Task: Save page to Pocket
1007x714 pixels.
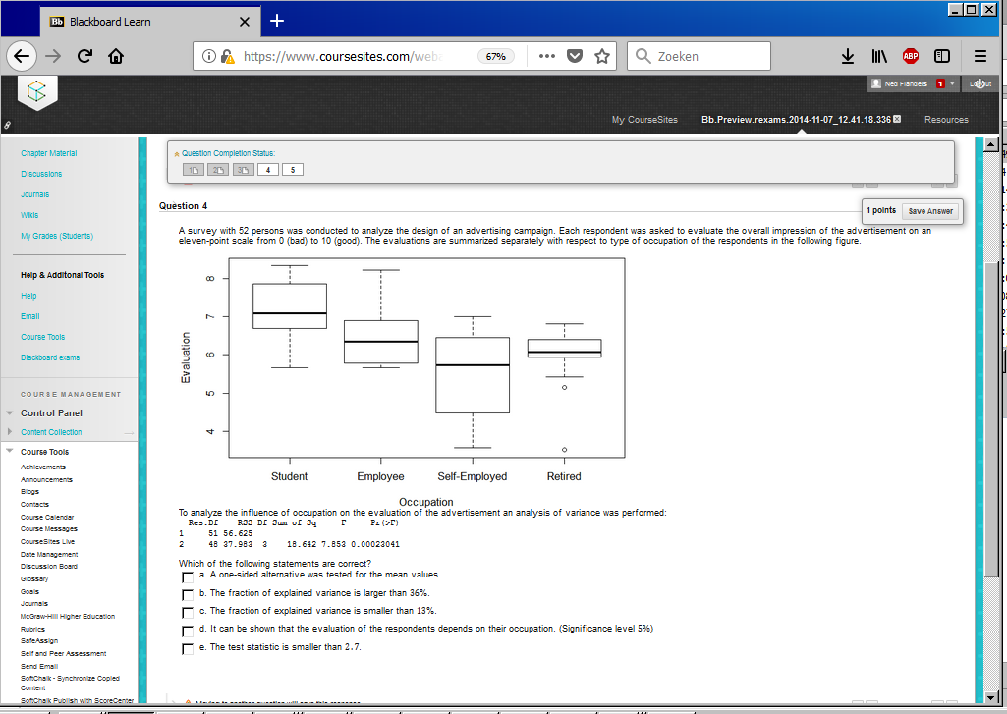Action: click(575, 57)
